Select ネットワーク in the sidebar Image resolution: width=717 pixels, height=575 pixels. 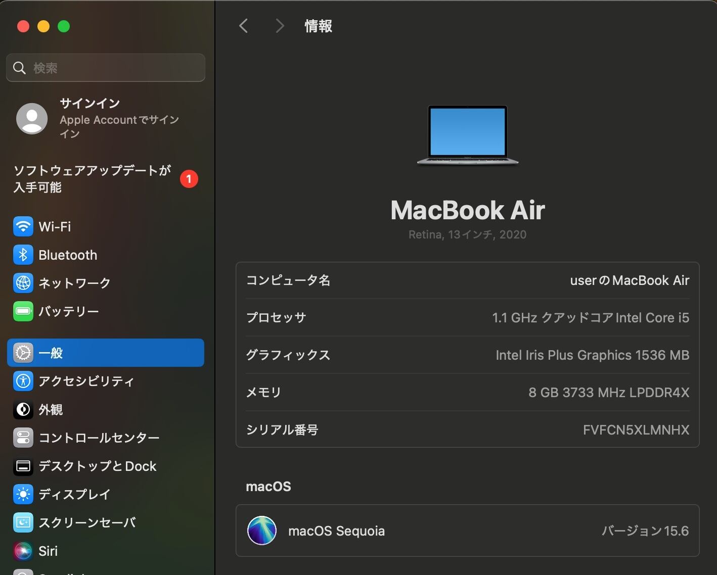(106, 283)
